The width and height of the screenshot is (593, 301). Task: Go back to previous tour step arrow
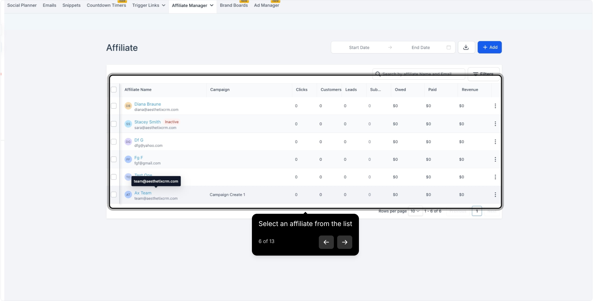[326, 242]
